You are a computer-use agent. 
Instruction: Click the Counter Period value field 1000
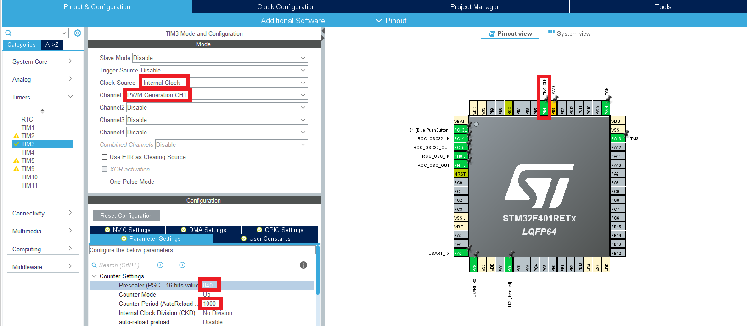click(210, 304)
